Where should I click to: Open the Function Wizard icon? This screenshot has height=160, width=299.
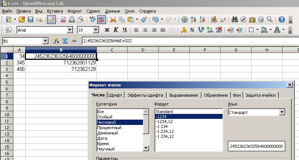pyautogui.click(x=56, y=41)
